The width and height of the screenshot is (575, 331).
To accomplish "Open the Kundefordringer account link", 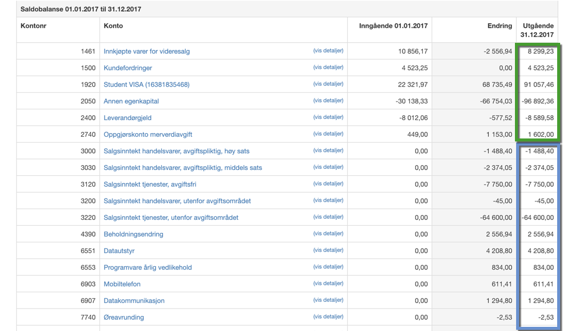I will (x=128, y=68).
